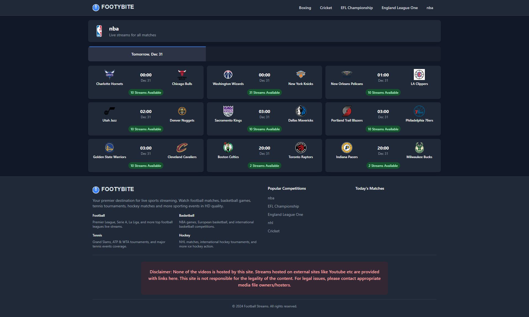Click the Golden State Warriors logo
Screen dimensions: 529x317
(x=109, y=148)
